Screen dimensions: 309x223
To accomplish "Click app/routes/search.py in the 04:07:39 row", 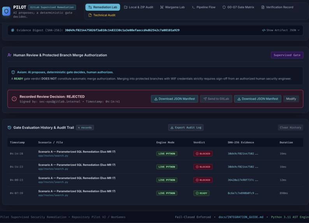I will coord(53,195).
